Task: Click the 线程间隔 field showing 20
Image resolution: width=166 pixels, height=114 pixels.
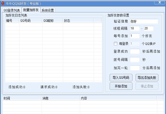Action: (x=149, y=28)
